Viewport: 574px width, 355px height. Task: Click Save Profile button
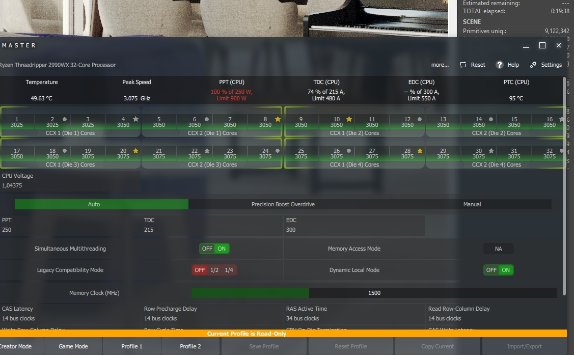pyautogui.click(x=264, y=346)
